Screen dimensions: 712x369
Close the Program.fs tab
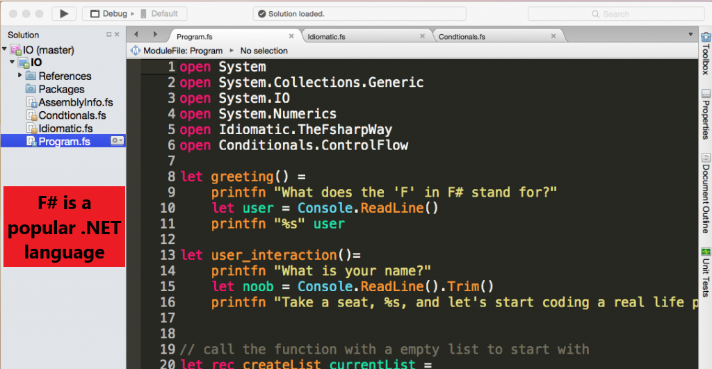point(291,36)
